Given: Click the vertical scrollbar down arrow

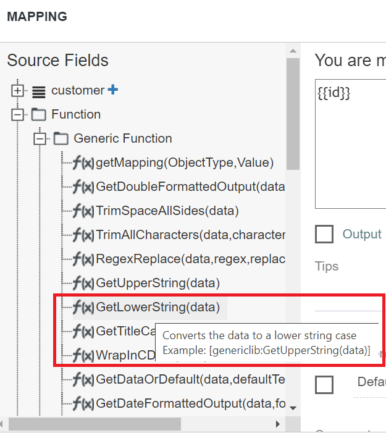Looking at the screenshot, I should click(x=293, y=408).
